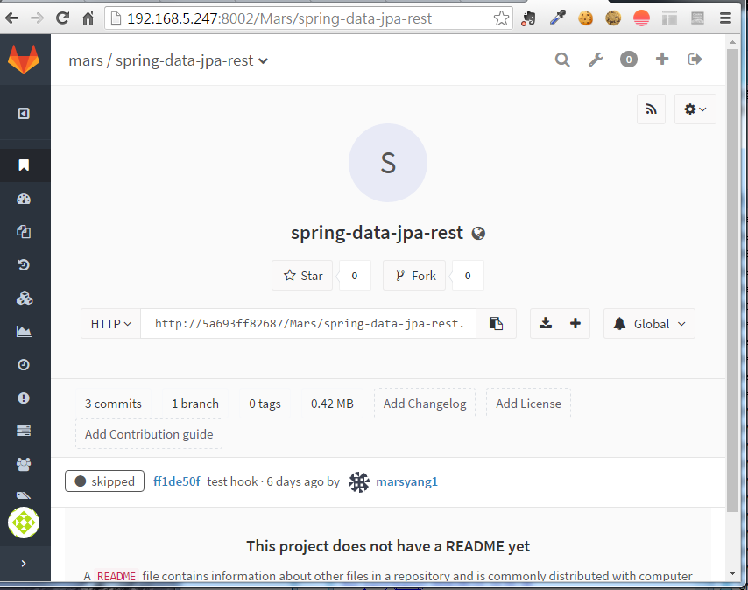Image resolution: width=748 pixels, height=590 pixels.
Task: Click marsyang1's avatar image
Action: [359, 481]
